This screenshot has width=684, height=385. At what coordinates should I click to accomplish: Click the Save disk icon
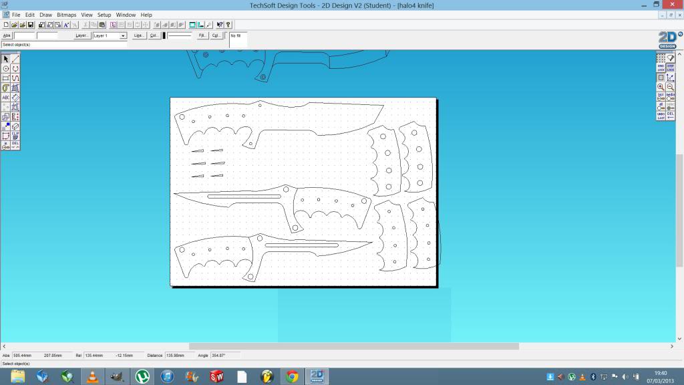31,25
